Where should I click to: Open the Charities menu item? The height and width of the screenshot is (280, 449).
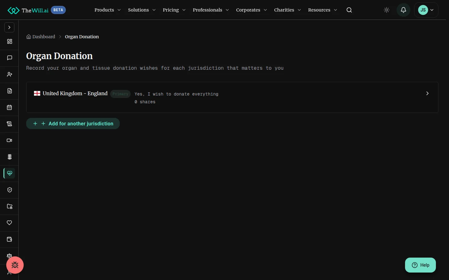tap(287, 10)
